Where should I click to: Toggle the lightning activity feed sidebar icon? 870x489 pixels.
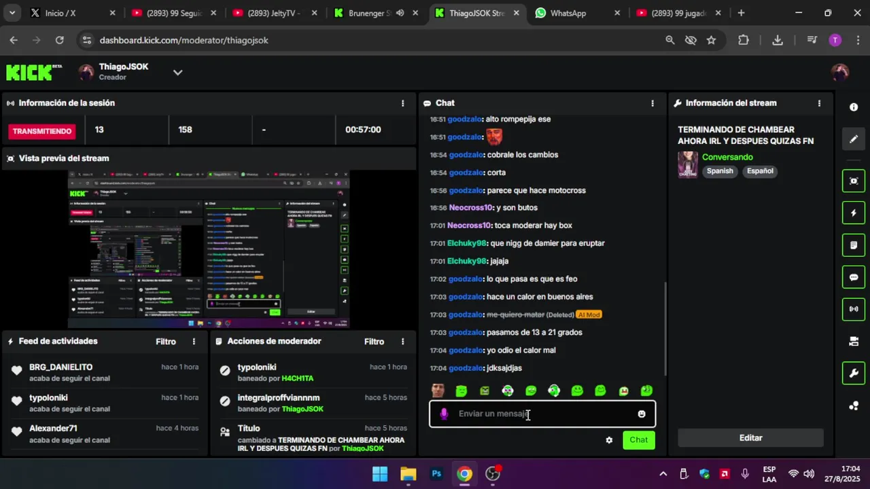coord(854,213)
